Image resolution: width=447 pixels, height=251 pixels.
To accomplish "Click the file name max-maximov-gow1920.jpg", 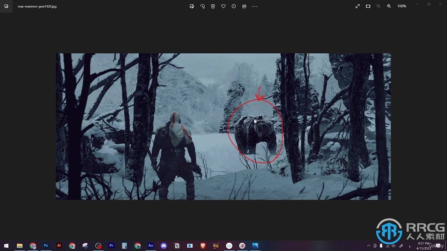I will 37,6.
